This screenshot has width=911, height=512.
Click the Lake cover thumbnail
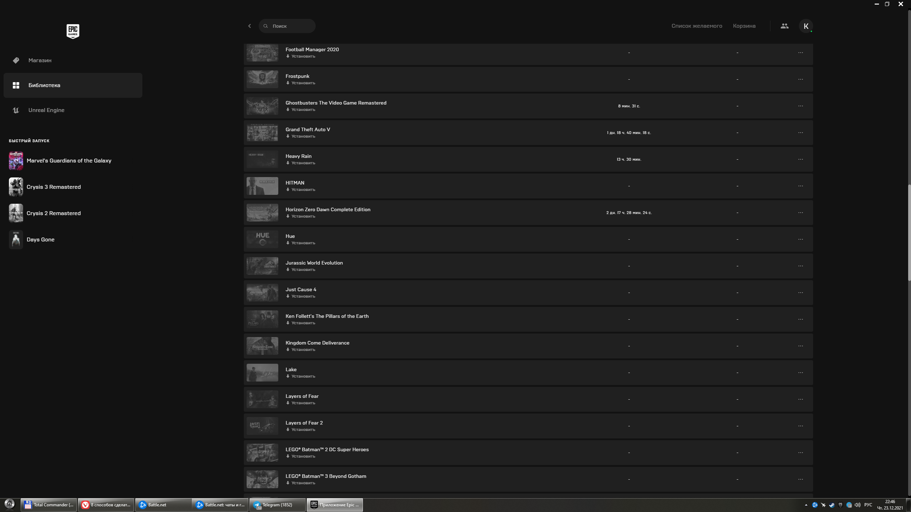(262, 373)
